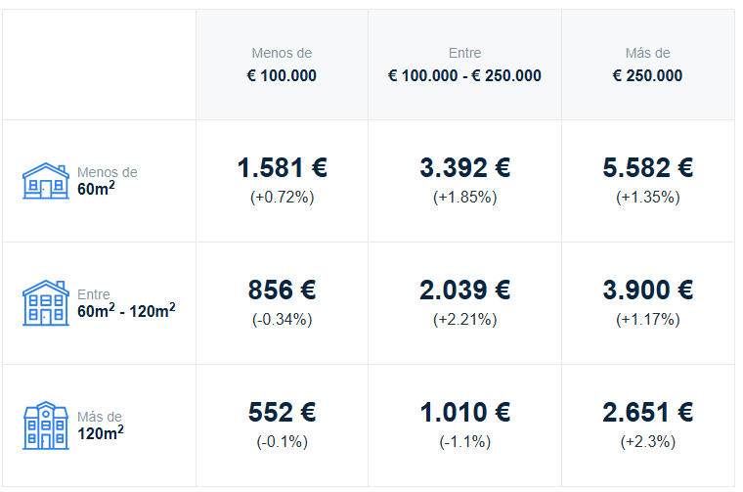Open the 3.392 € price cell
743x492 pixels.
[x=464, y=181]
